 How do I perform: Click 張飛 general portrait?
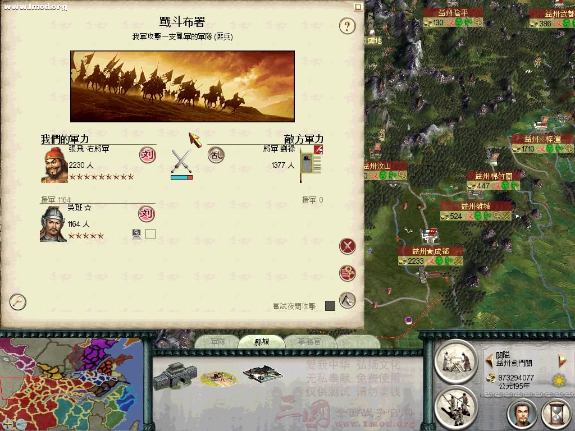pos(54,164)
